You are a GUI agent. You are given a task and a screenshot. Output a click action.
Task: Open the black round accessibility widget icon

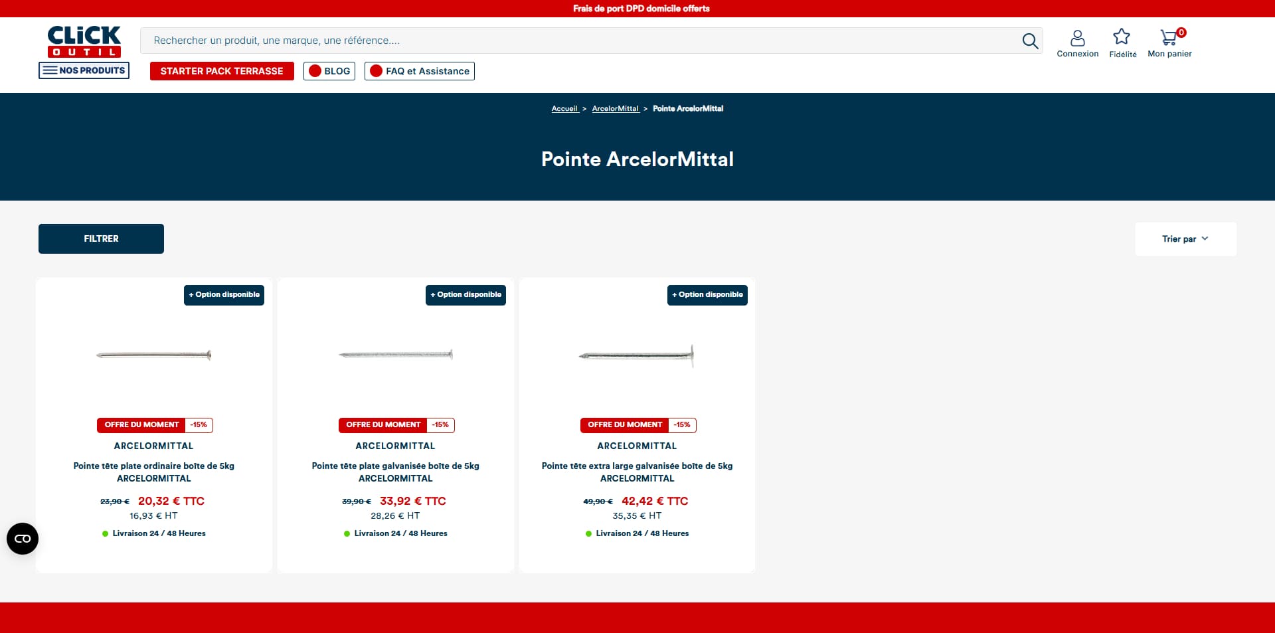click(x=23, y=539)
